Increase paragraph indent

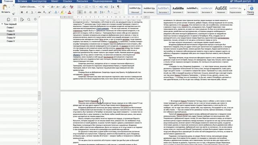click(x=106, y=7)
